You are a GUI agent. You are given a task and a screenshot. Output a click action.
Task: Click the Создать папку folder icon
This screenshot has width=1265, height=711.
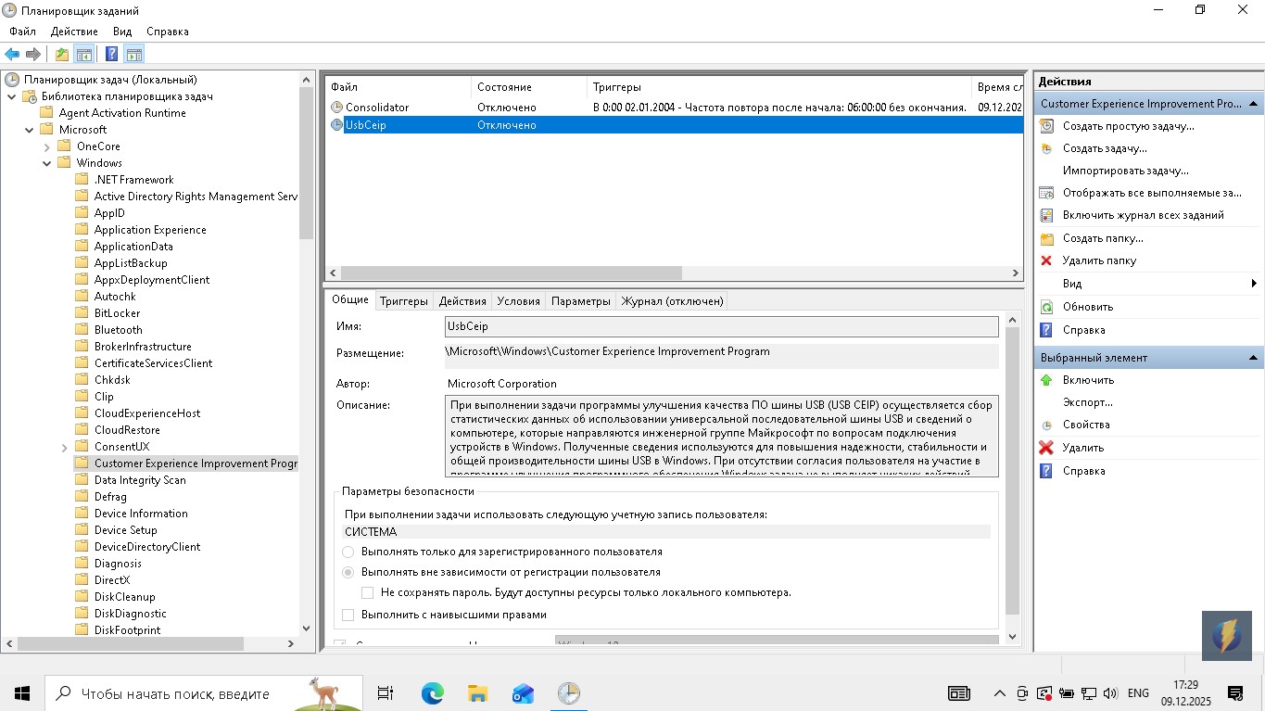coord(1046,238)
